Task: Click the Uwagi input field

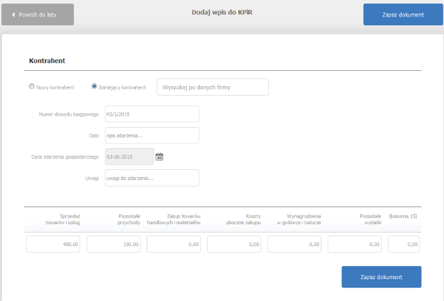Action: (x=152, y=178)
